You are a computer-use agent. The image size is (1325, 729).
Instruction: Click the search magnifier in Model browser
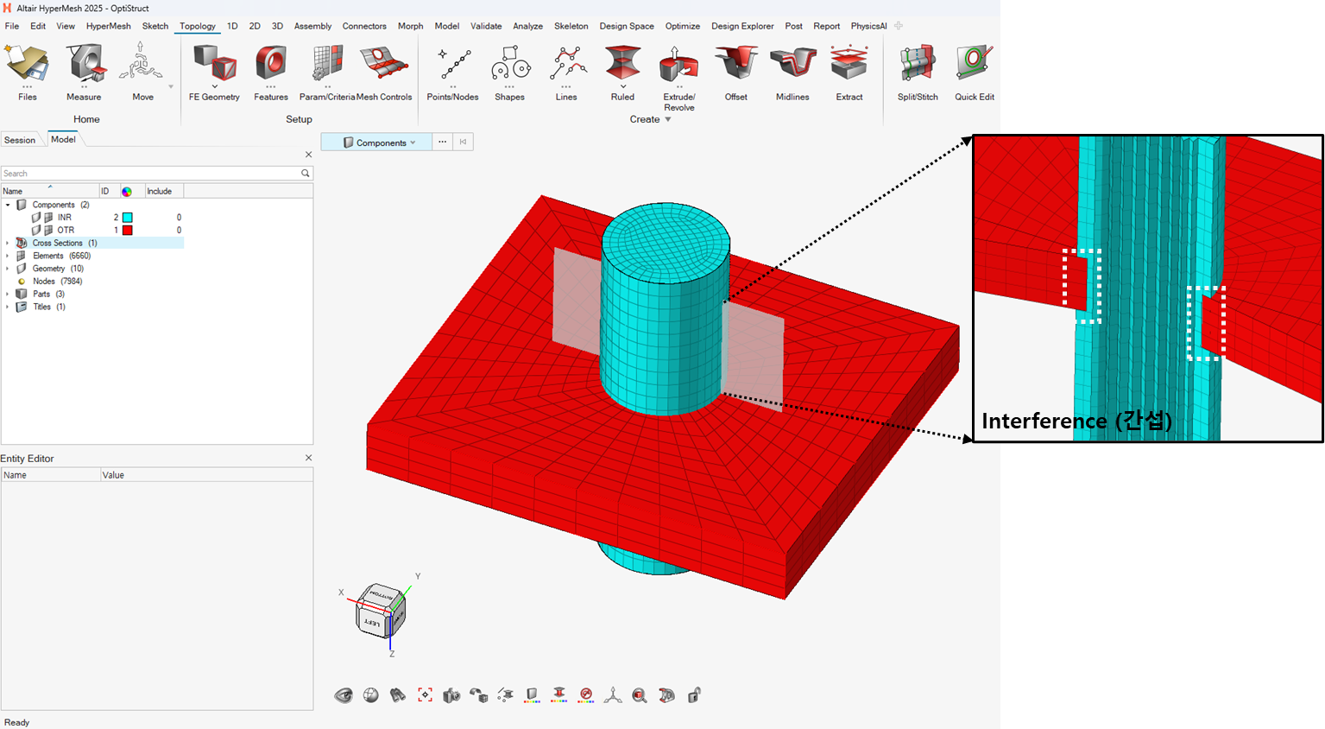[x=306, y=174]
